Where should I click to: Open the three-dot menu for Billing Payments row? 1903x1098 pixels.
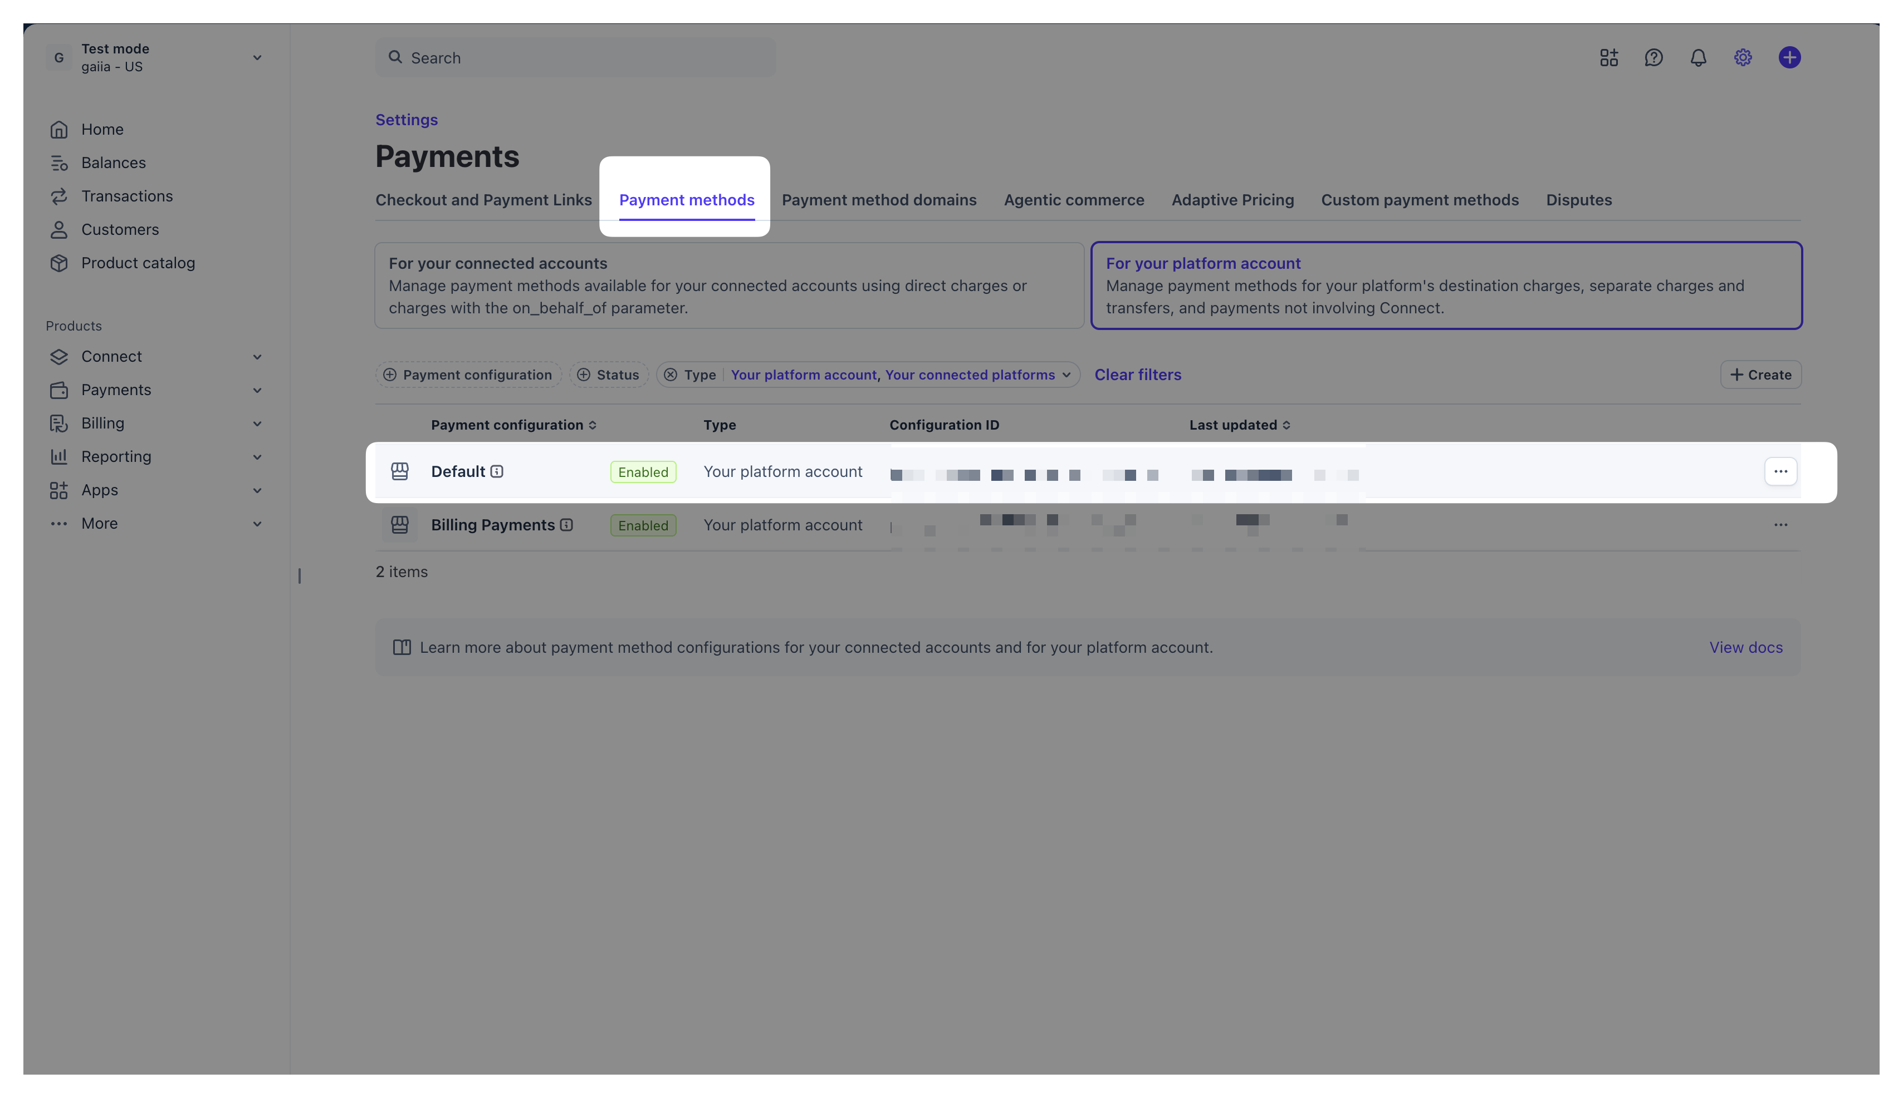pos(1780,525)
